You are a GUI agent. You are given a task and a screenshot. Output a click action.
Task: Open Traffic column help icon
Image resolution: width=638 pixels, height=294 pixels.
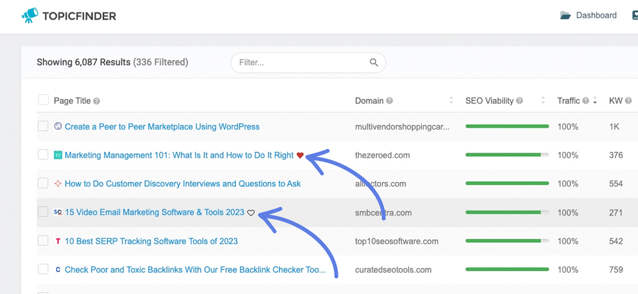tap(586, 101)
